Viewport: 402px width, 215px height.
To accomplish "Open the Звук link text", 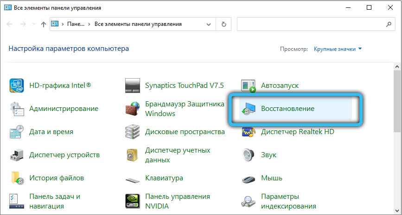I will click(268, 155).
